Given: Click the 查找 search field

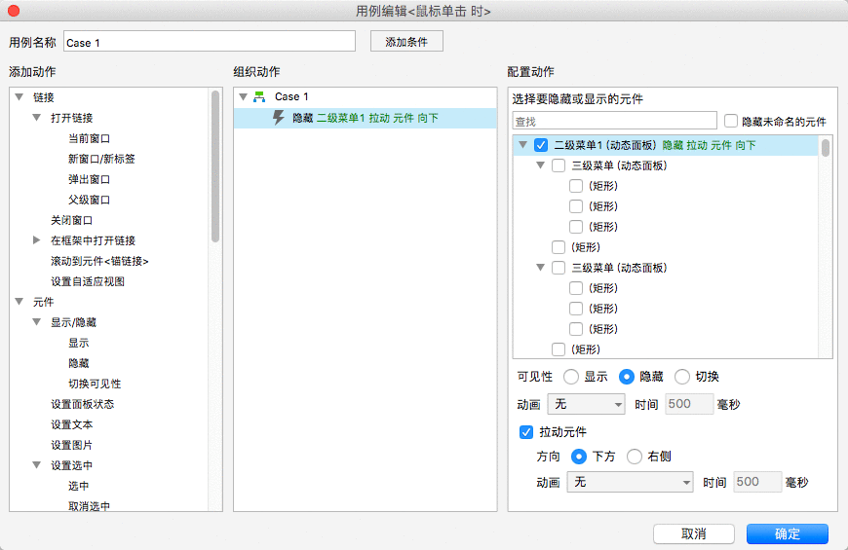Looking at the screenshot, I should [x=614, y=121].
